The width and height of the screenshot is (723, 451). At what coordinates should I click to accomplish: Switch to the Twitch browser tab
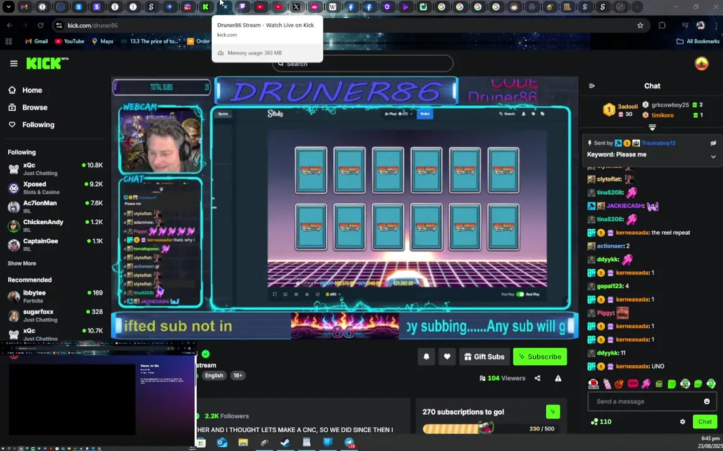click(x=242, y=7)
